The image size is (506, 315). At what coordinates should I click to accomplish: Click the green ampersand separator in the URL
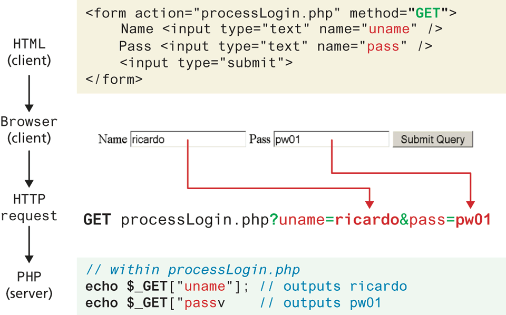[404, 220]
